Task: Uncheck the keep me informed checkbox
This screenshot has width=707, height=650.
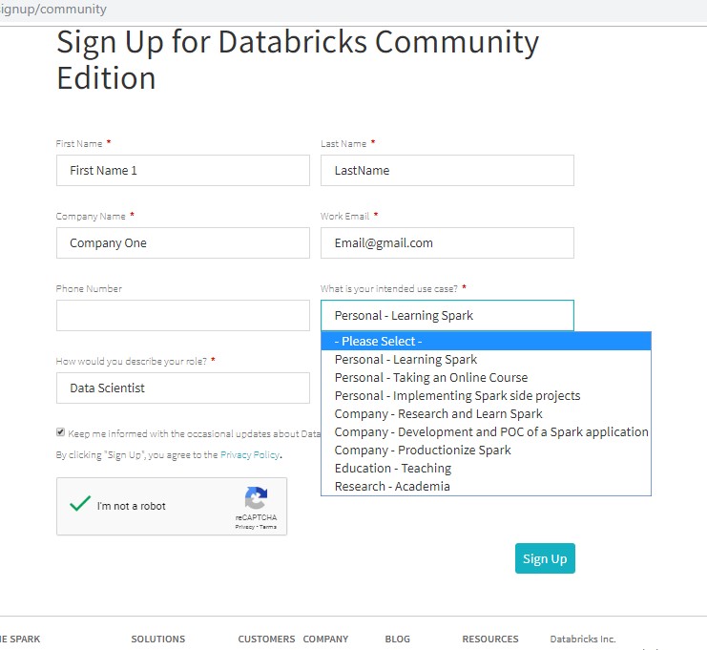Action: coord(61,432)
